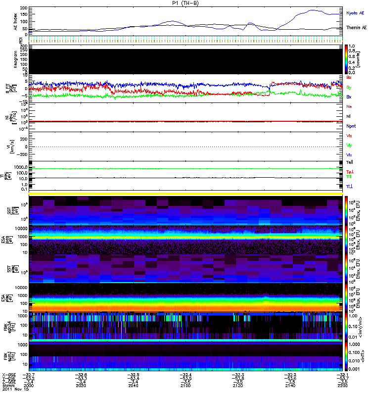Select the green Viy legend label
371x396 pixels.
tap(349, 146)
